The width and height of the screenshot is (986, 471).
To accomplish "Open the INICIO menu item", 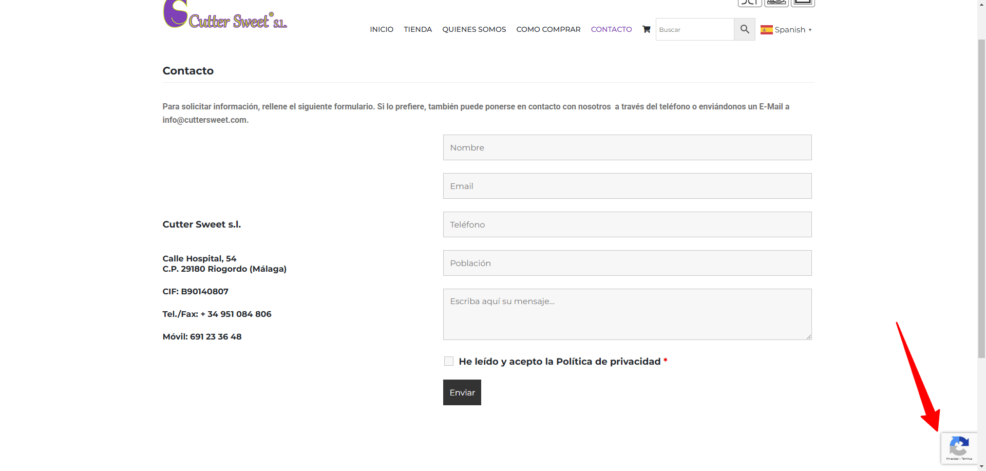I will 382,29.
